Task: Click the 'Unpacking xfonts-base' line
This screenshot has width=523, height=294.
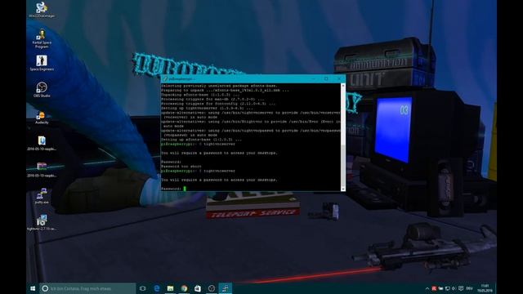Action: 200,95
